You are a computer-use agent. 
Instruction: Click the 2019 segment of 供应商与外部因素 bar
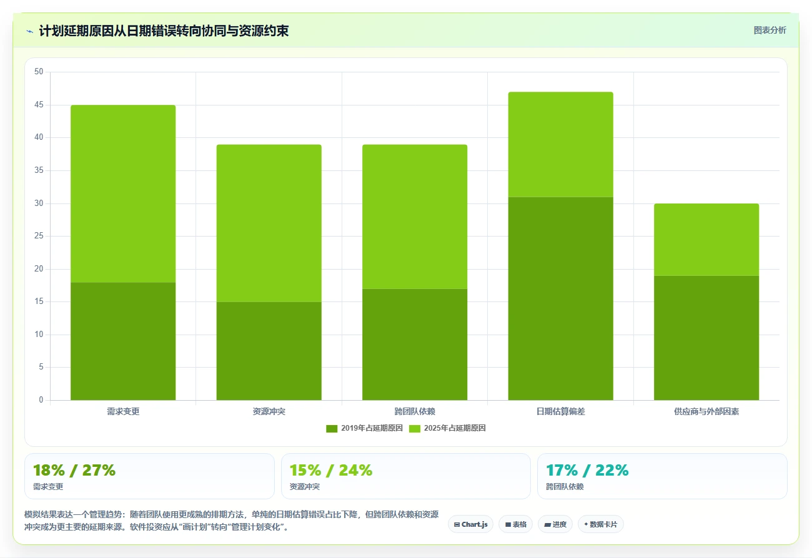point(706,338)
